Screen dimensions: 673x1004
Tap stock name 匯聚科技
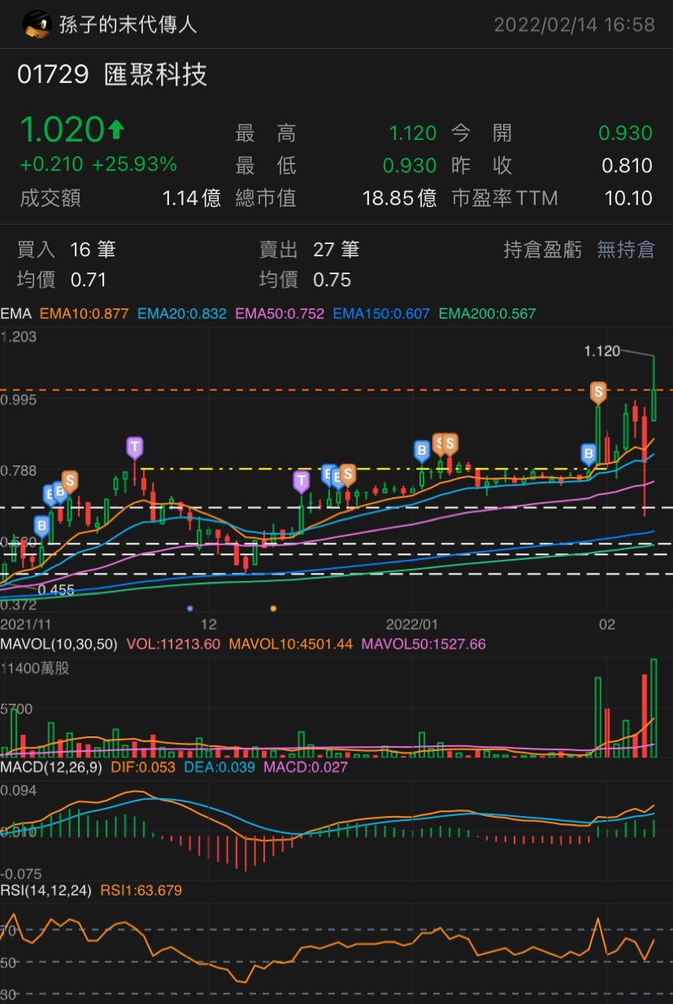[x=156, y=75]
